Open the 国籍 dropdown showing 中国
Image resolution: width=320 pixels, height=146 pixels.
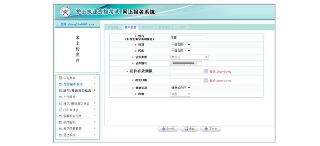point(180,94)
